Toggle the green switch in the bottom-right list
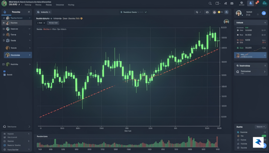This screenshot has width=269, height=153. pyautogui.click(x=264, y=136)
